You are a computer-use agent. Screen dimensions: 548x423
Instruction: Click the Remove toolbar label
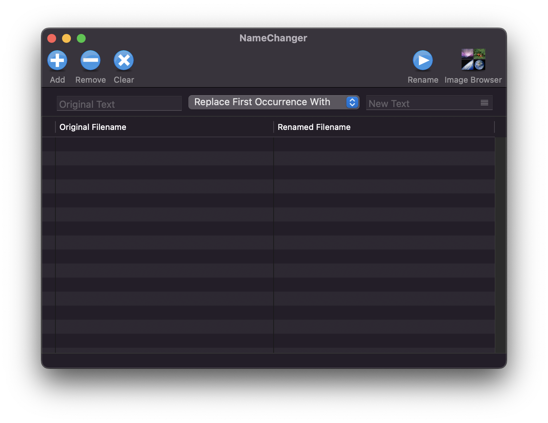pyautogui.click(x=90, y=79)
